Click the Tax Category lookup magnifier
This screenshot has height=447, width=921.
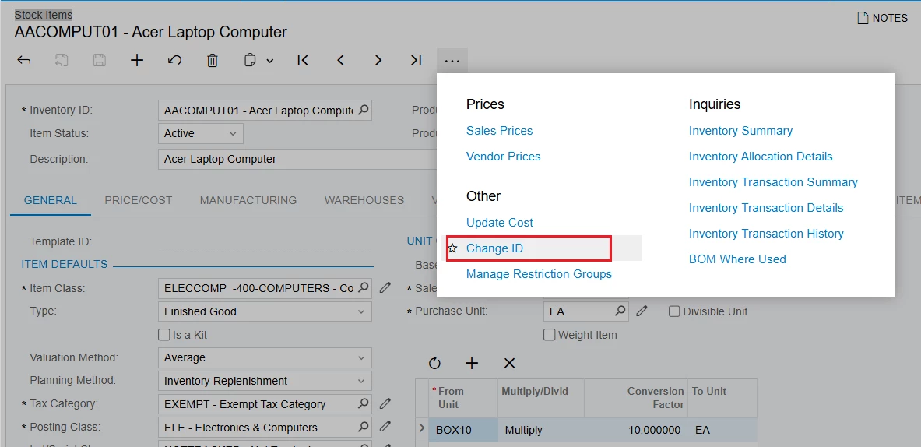coord(364,403)
